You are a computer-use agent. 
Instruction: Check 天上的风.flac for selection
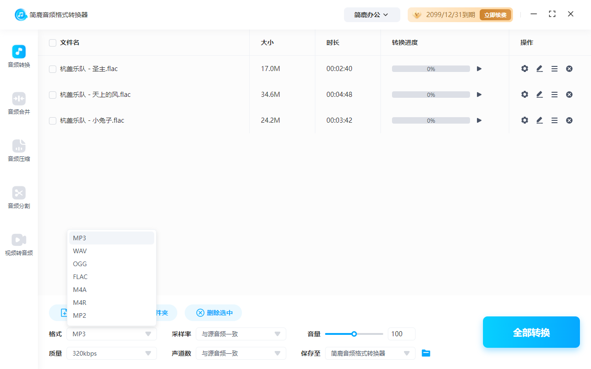tap(52, 94)
